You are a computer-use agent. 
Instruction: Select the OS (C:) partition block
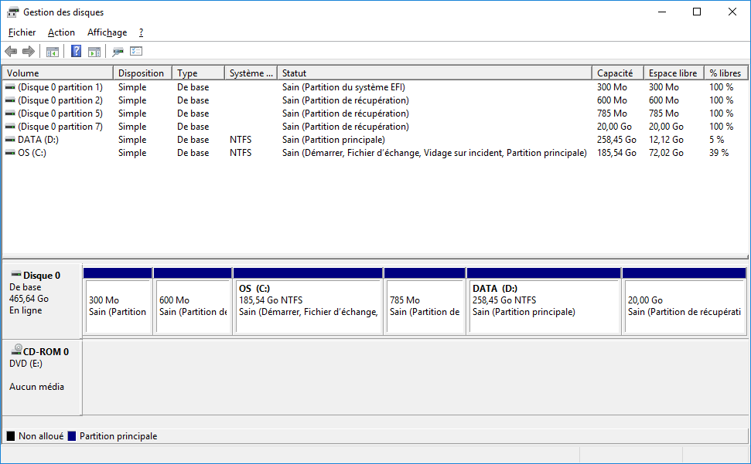pyautogui.click(x=308, y=302)
